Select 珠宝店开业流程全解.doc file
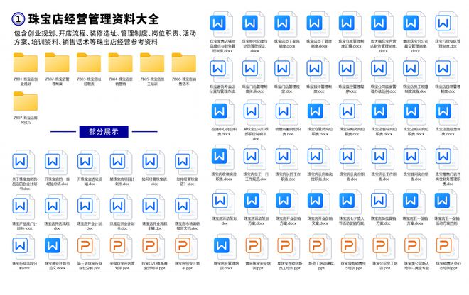The image size is (469, 295). tap(153, 207)
